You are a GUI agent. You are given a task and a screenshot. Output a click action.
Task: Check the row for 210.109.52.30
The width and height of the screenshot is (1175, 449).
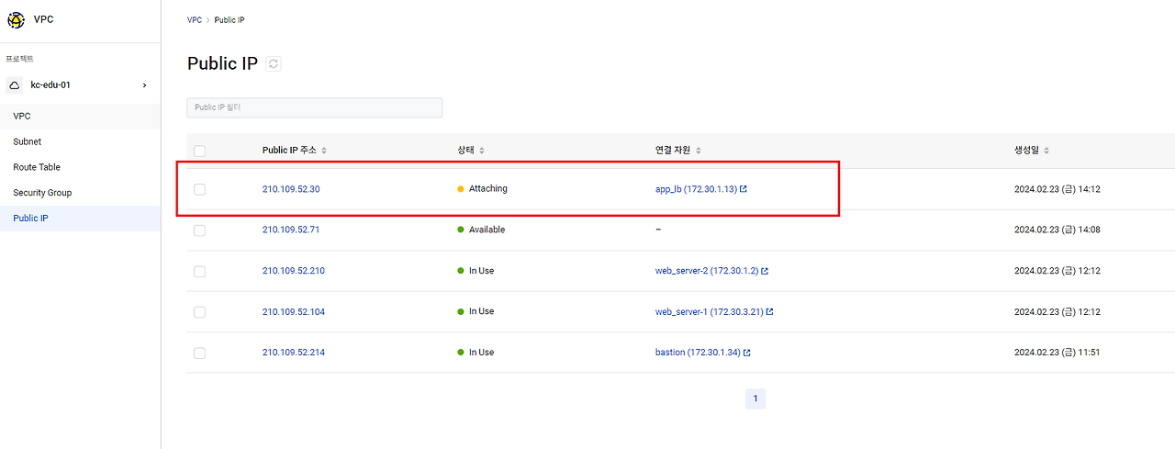pyautogui.click(x=199, y=189)
